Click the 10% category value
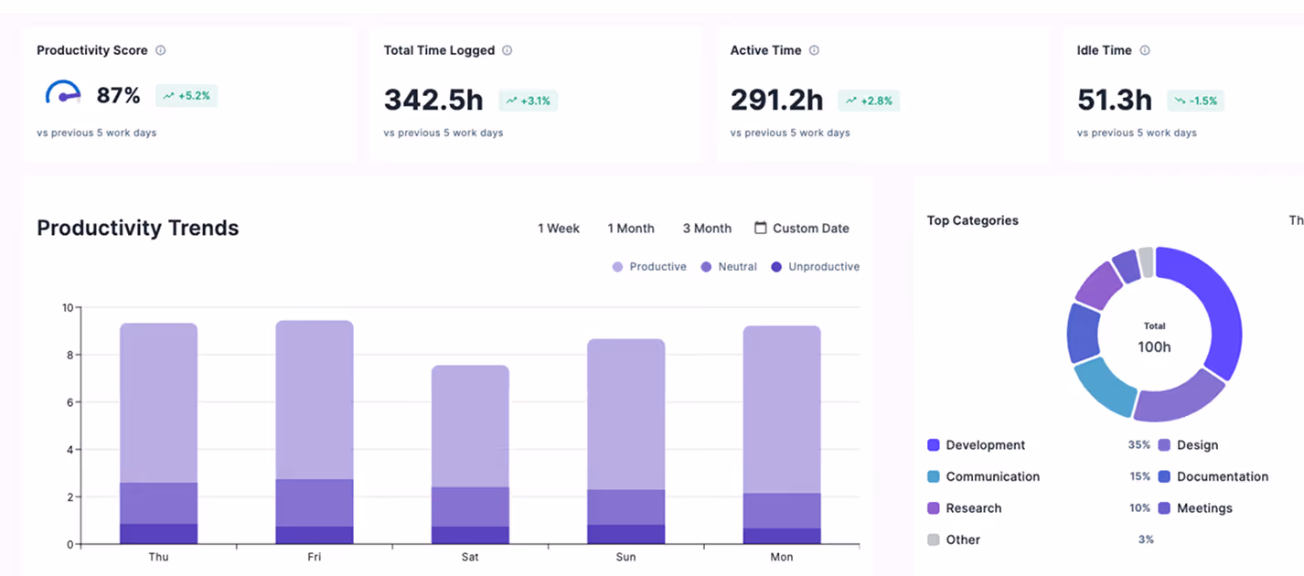 click(x=1140, y=508)
